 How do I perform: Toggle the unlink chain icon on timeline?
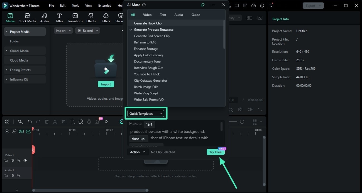click(14, 131)
